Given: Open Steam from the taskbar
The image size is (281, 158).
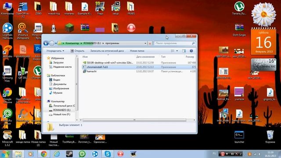Looking at the screenshot, I should coord(69,154).
